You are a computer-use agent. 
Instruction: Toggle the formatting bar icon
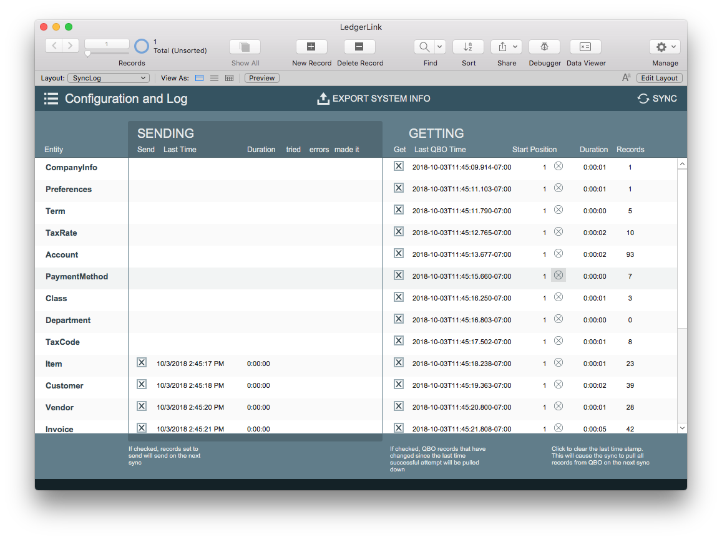point(627,78)
